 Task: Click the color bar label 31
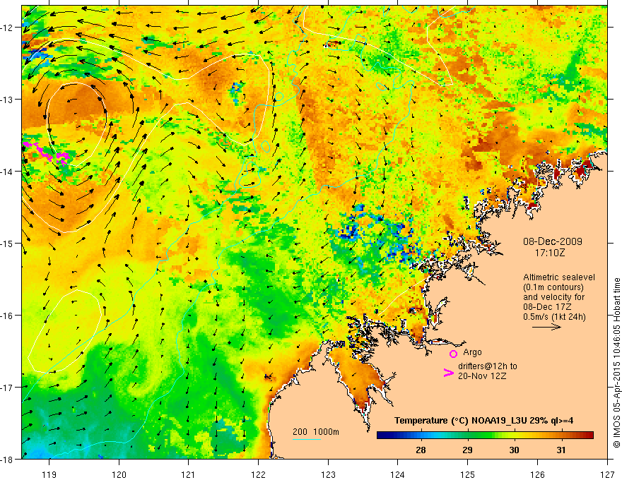click(561, 450)
